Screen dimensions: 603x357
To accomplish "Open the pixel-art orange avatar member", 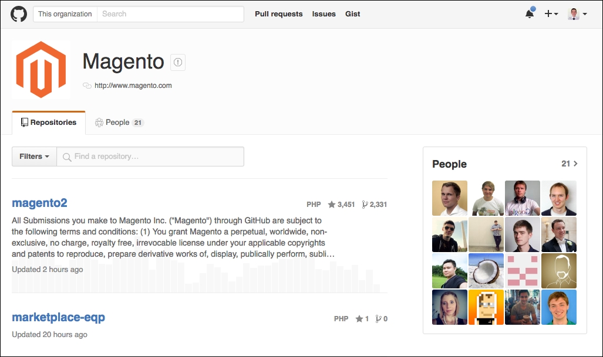I will tap(486, 307).
